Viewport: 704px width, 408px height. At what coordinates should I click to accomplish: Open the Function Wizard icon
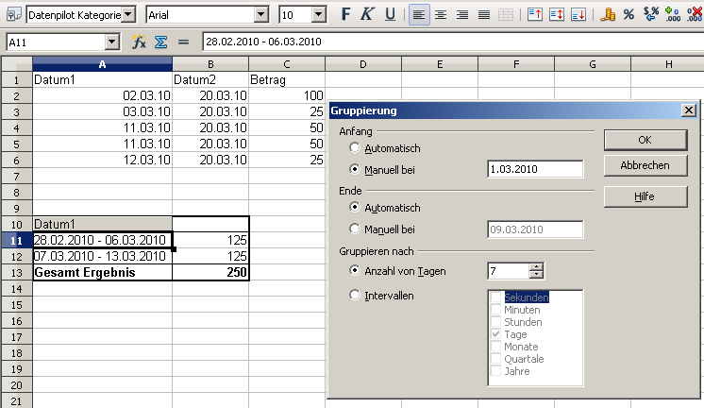[139, 42]
